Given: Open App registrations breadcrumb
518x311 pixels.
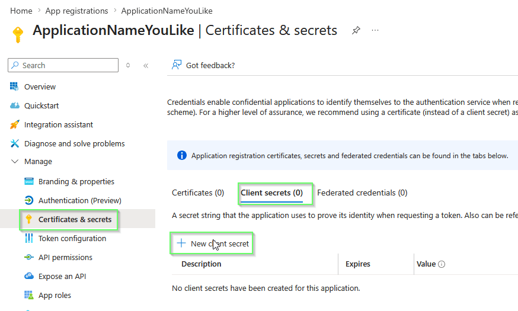Looking at the screenshot, I should coord(76,11).
